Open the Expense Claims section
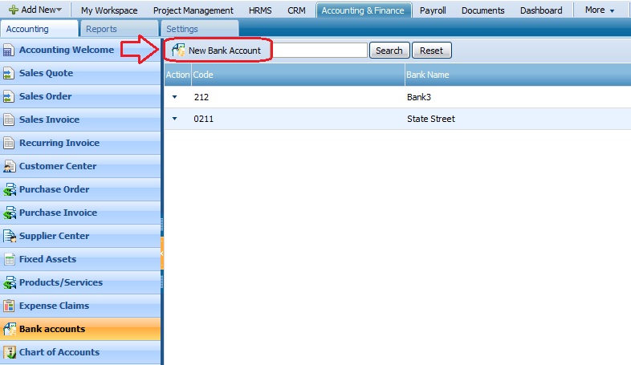The height and width of the screenshot is (365, 631). pos(80,306)
